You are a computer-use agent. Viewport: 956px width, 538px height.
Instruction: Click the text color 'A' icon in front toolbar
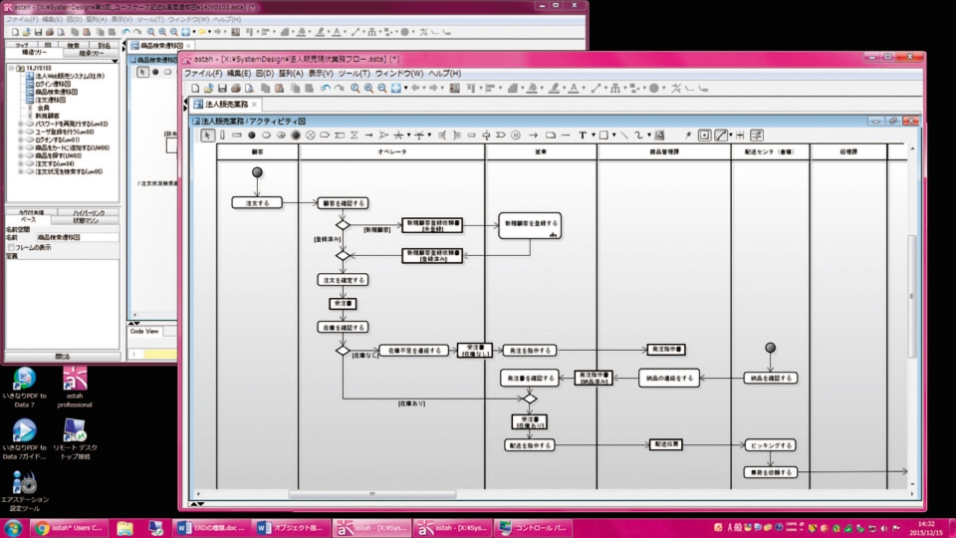click(574, 89)
